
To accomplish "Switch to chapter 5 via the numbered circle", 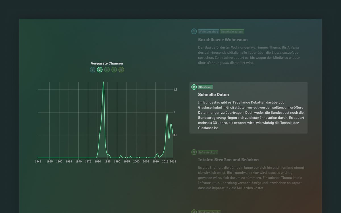I will click(121, 69).
